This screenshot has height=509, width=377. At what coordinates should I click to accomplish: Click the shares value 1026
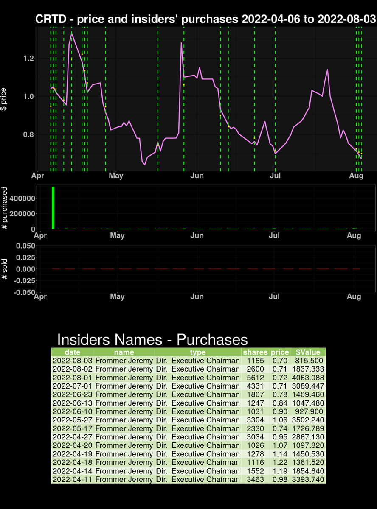(x=255, y=445)
